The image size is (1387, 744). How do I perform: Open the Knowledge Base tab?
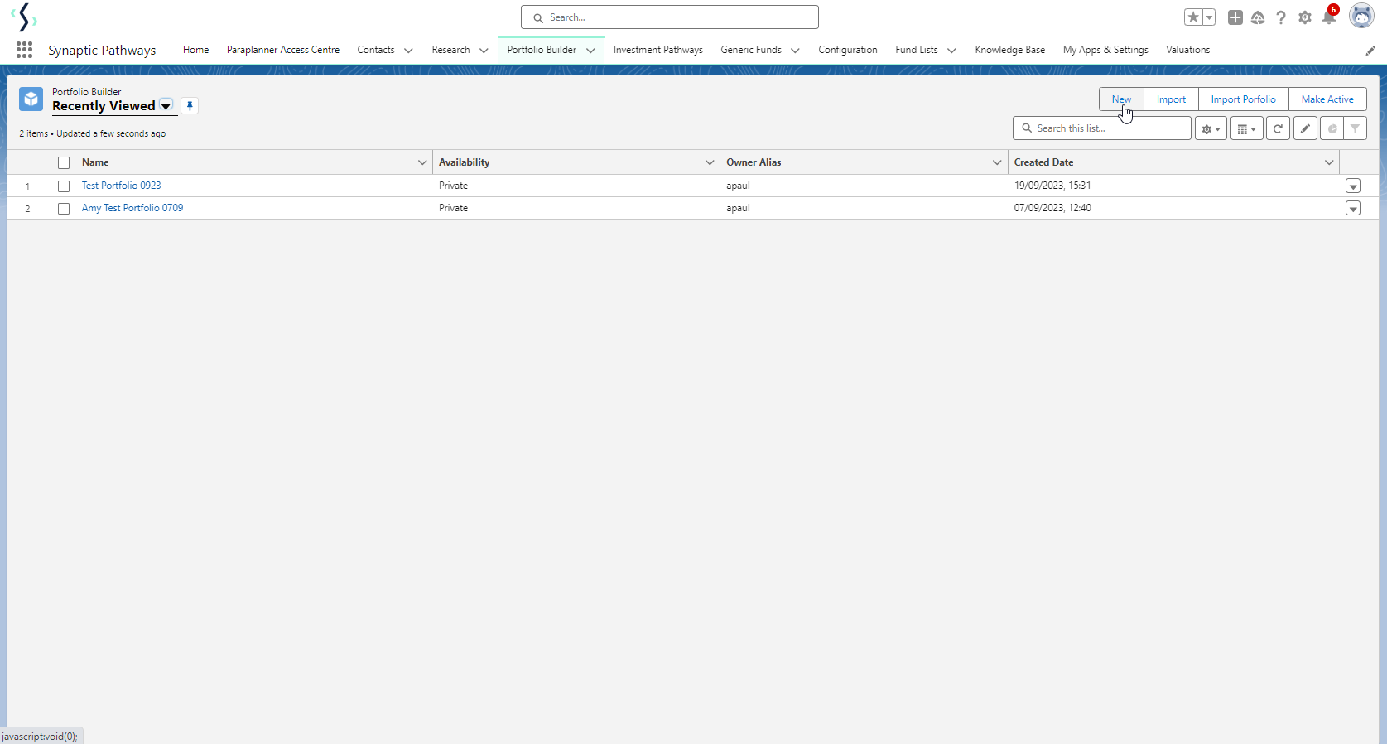coord(1009,50)
